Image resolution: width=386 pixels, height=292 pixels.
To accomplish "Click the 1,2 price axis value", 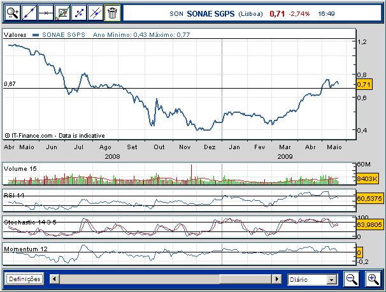I will 362,42.
